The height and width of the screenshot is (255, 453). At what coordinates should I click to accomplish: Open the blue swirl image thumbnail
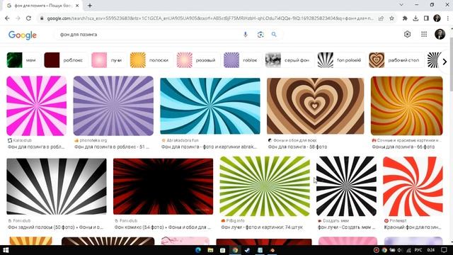coord(210,106)
